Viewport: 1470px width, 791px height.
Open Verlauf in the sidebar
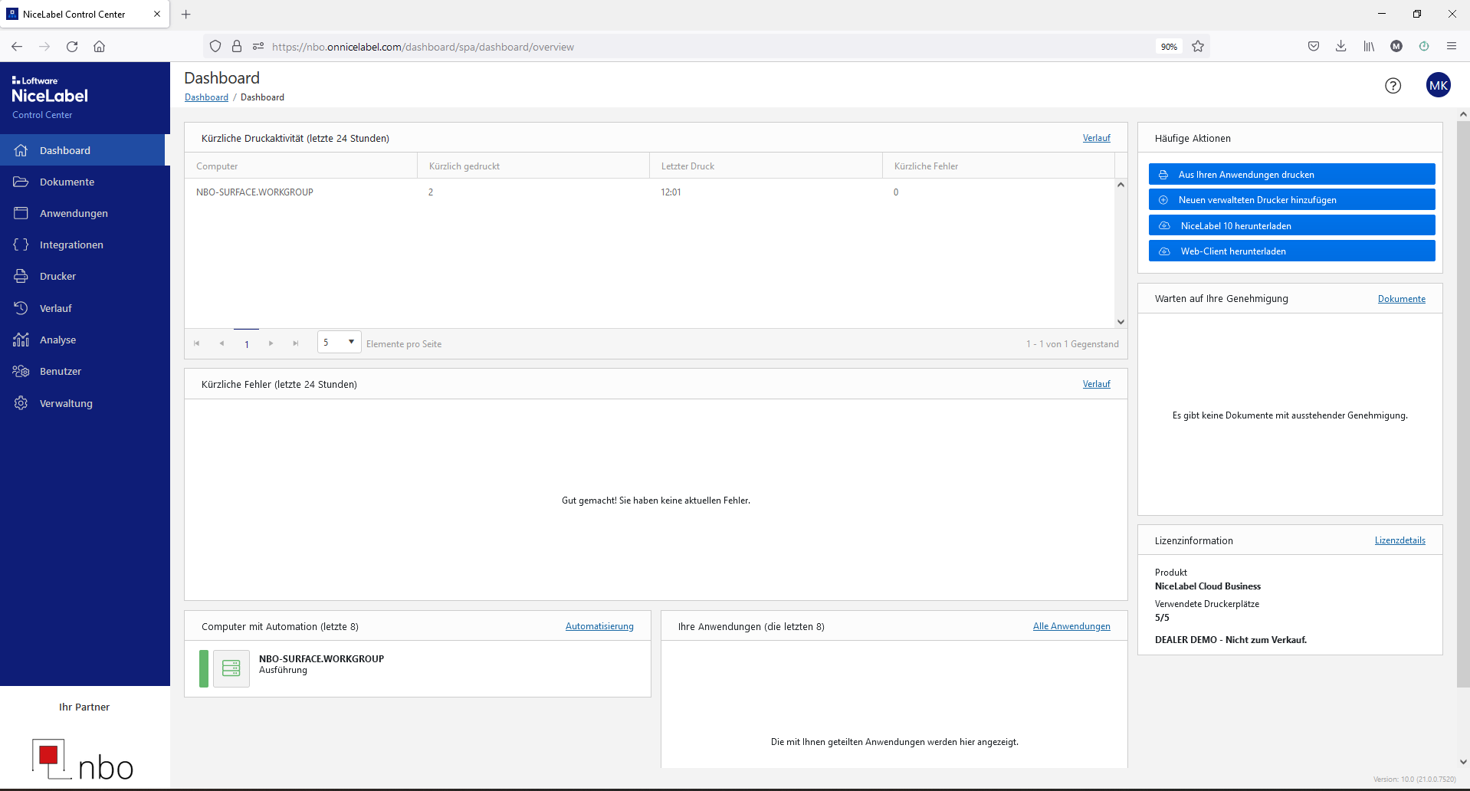[83, 308]
